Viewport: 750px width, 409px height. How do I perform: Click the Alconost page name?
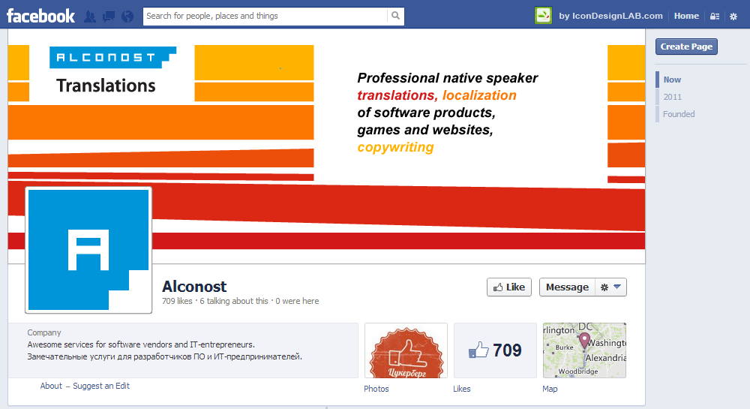[x=194, y=286]
